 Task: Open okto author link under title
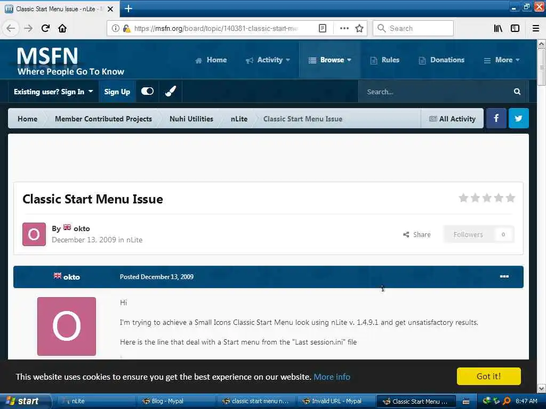(x=82, y=228)
